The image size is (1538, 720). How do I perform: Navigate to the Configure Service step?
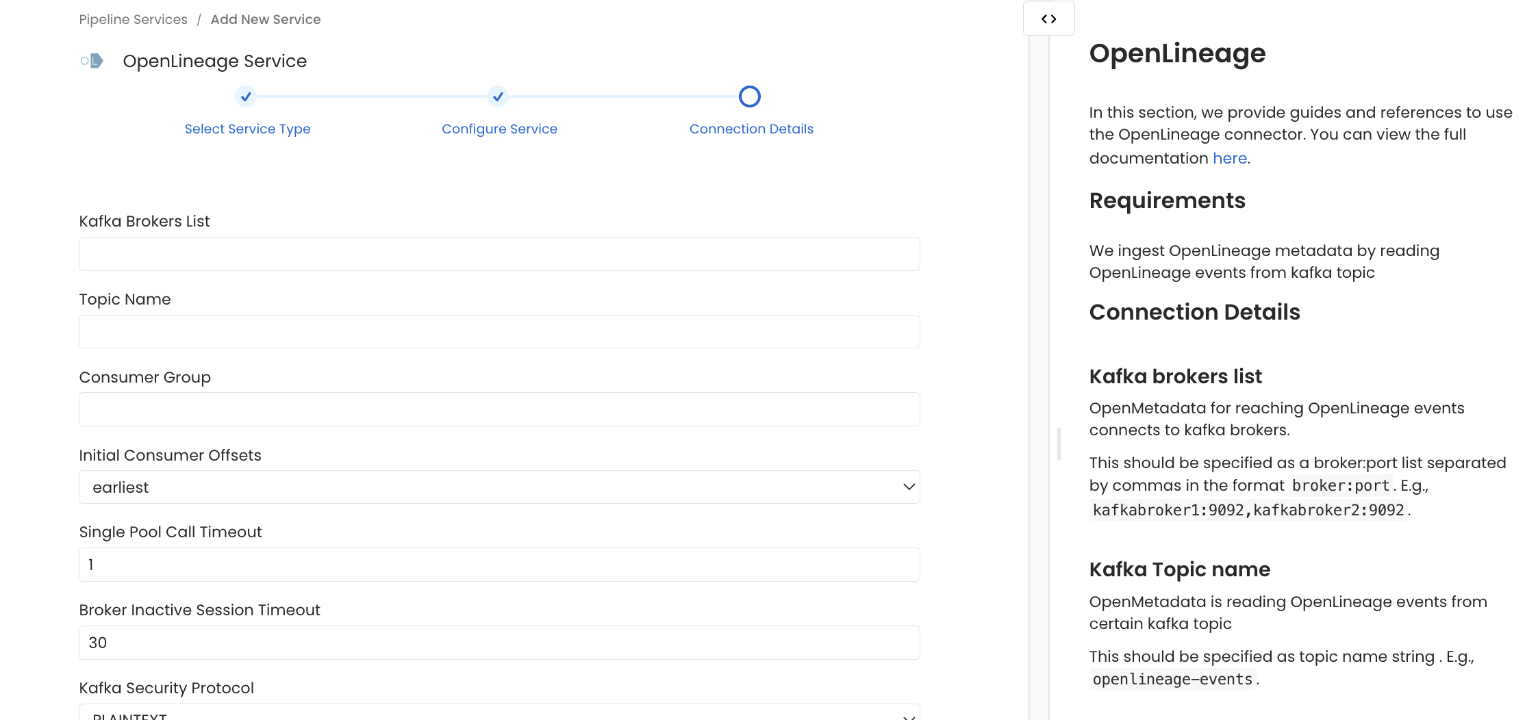pyautogui.click(x=499, y=129)
